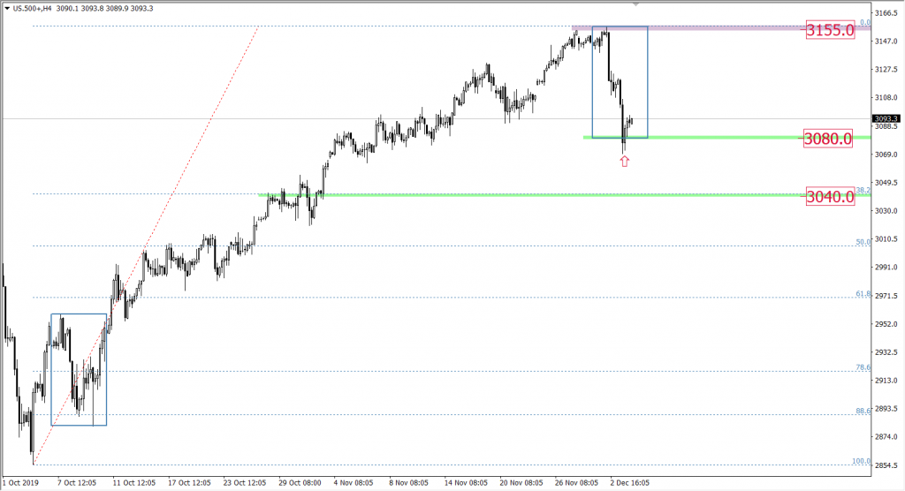Click the 3108.0 value on the price scale

(886, 97)
